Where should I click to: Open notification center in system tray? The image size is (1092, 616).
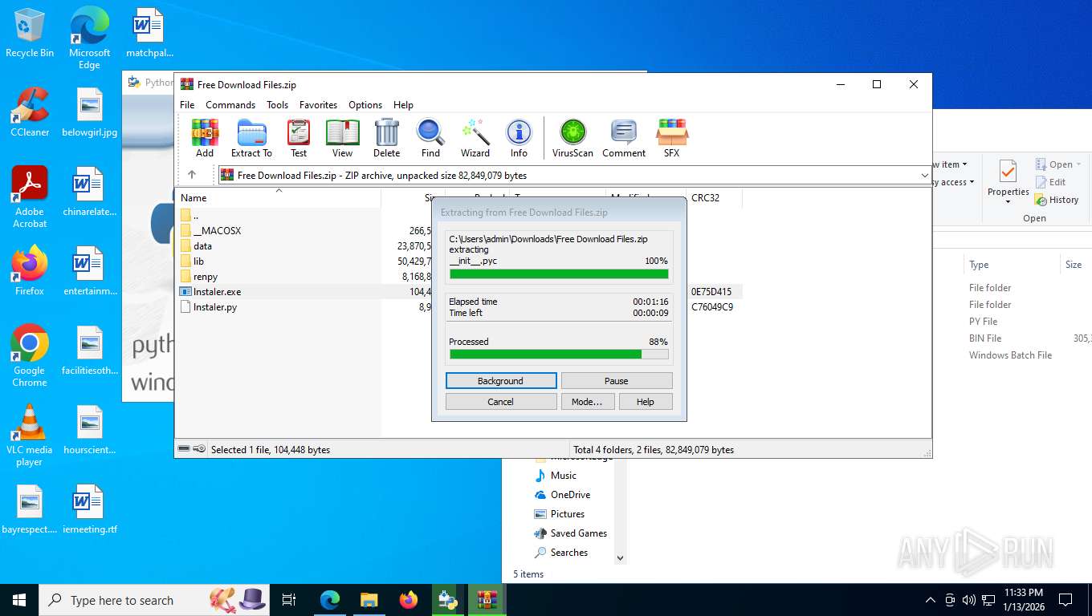(1066, 599)
